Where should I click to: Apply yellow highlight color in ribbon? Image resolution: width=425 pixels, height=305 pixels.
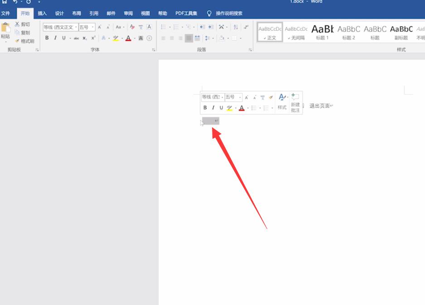116,38
